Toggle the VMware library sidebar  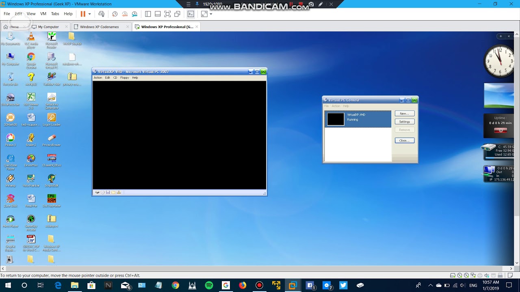tap(148, 14)
